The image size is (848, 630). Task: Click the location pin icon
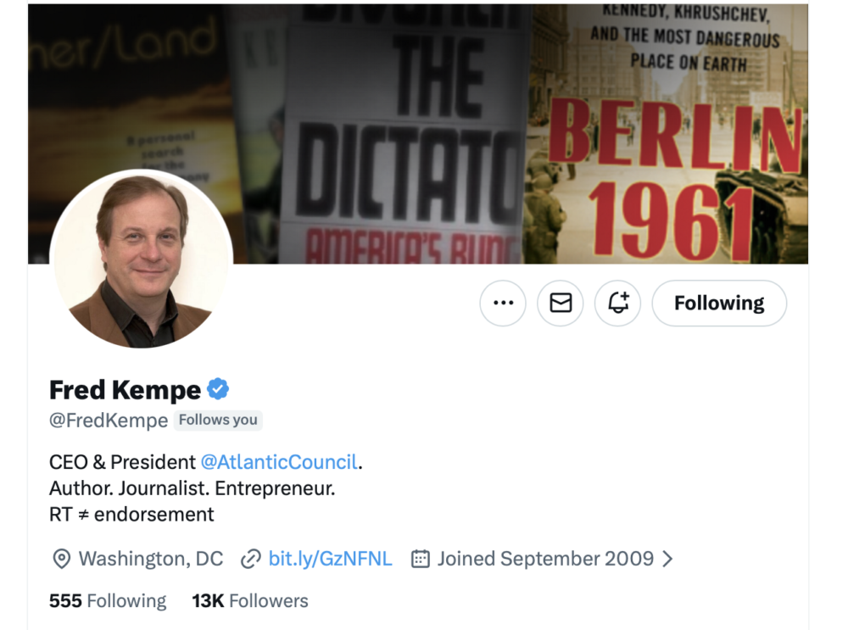click(61, 559)
